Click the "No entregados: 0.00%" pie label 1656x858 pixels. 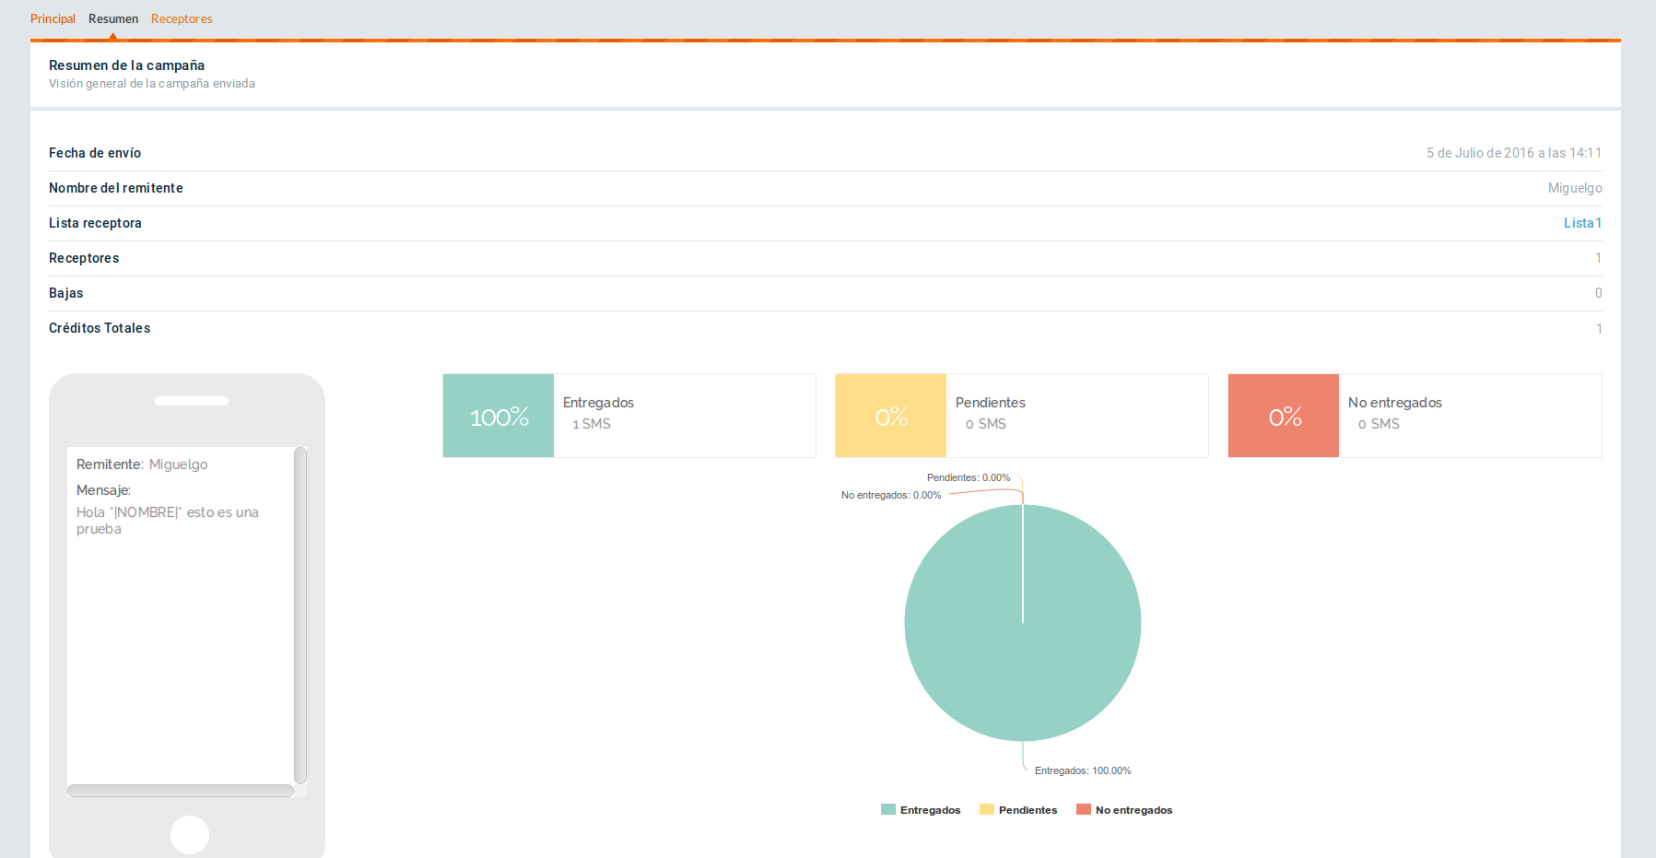890,495
